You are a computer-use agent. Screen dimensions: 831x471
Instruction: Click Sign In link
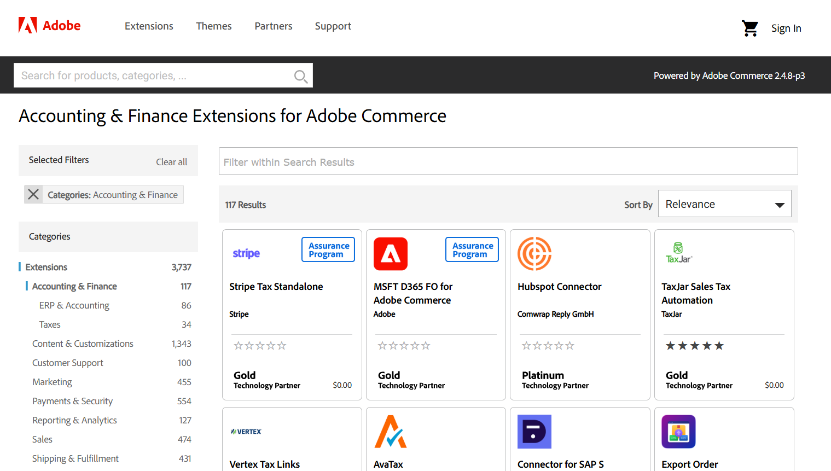[786, 28]
